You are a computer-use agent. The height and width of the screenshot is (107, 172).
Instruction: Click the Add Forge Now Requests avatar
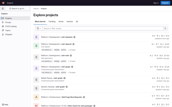tap(36, 97)
